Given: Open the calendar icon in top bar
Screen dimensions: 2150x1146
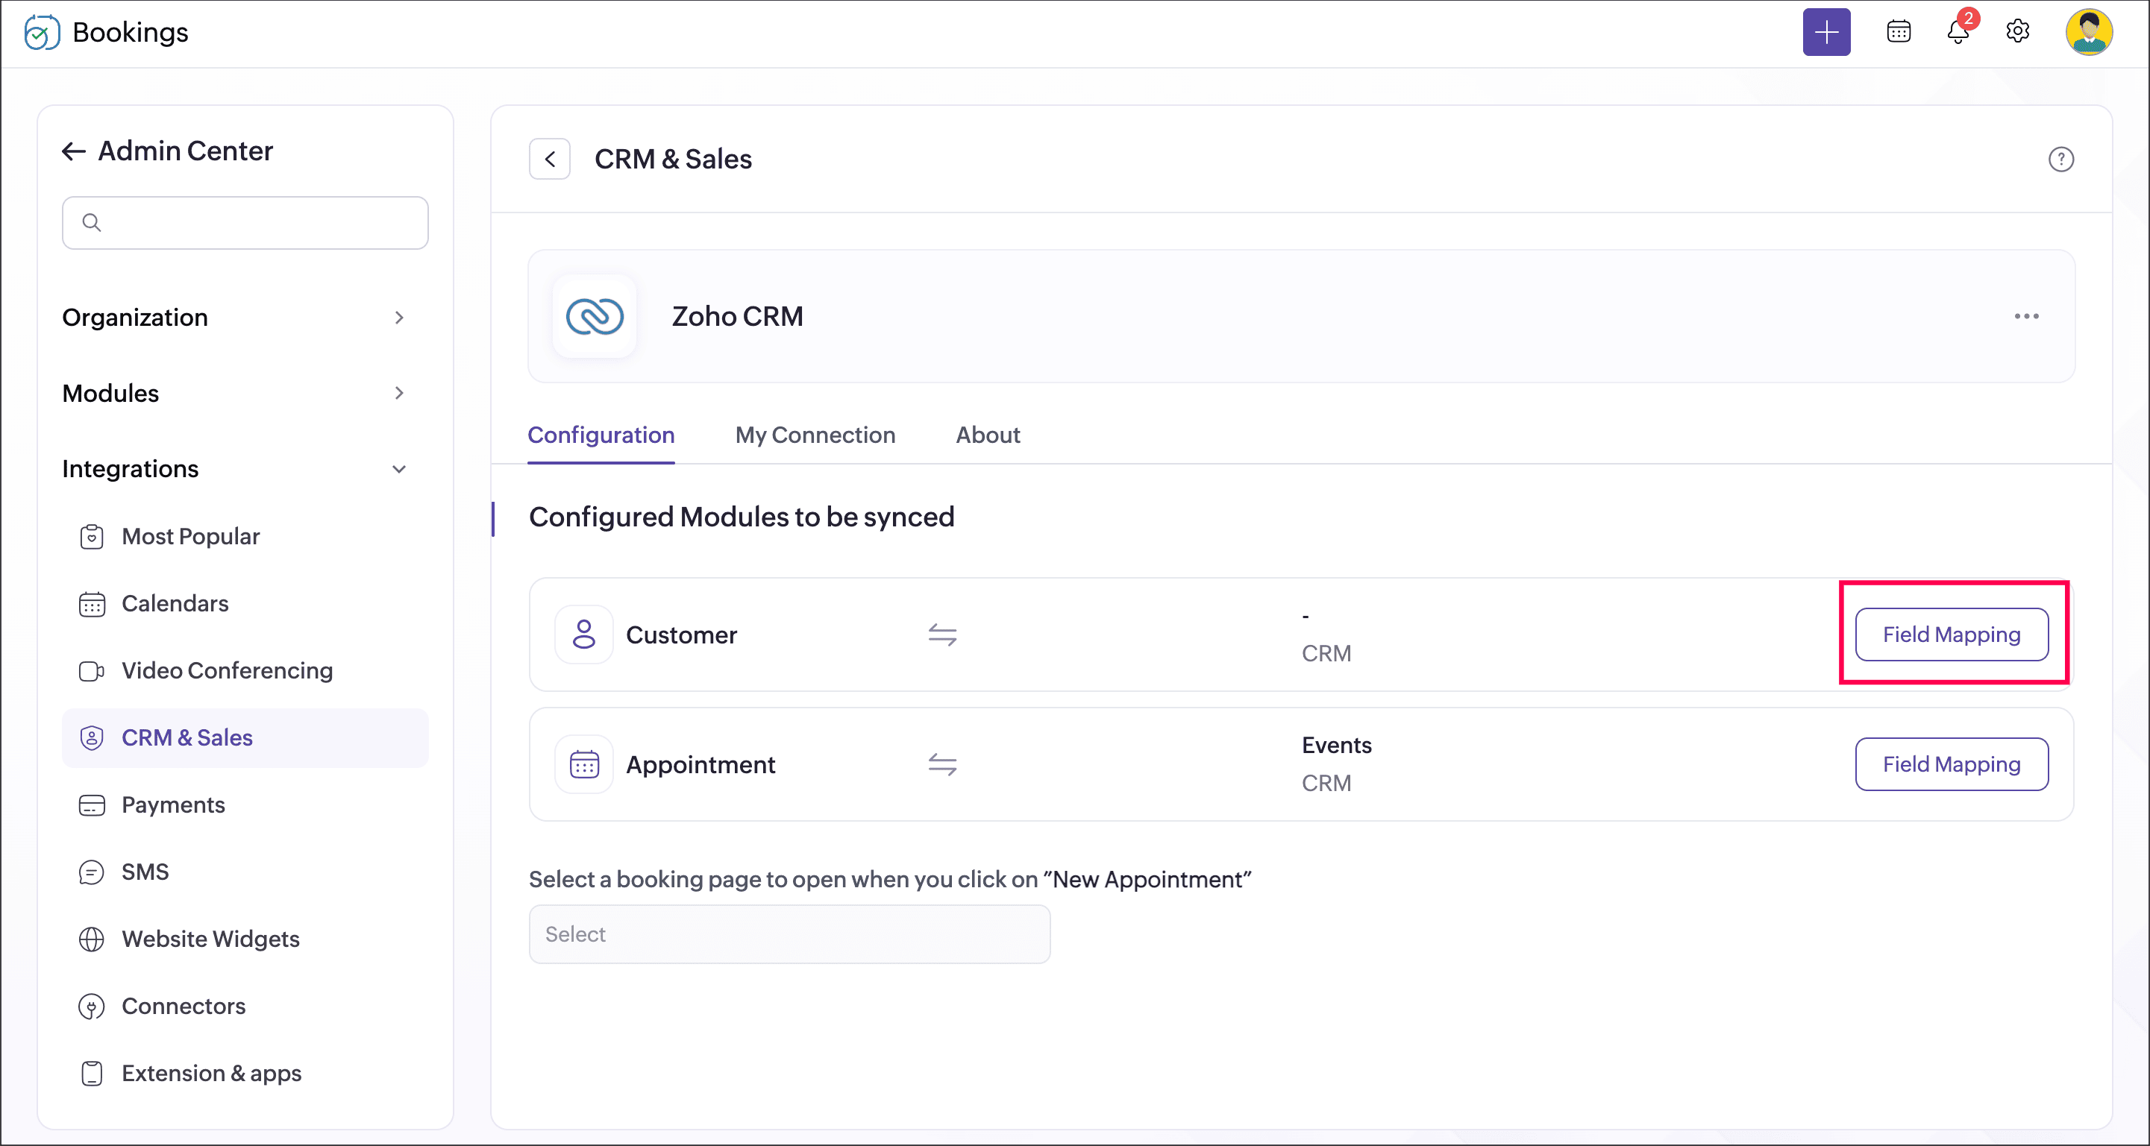Looking at the screenshot, I should coord(1898,32).
